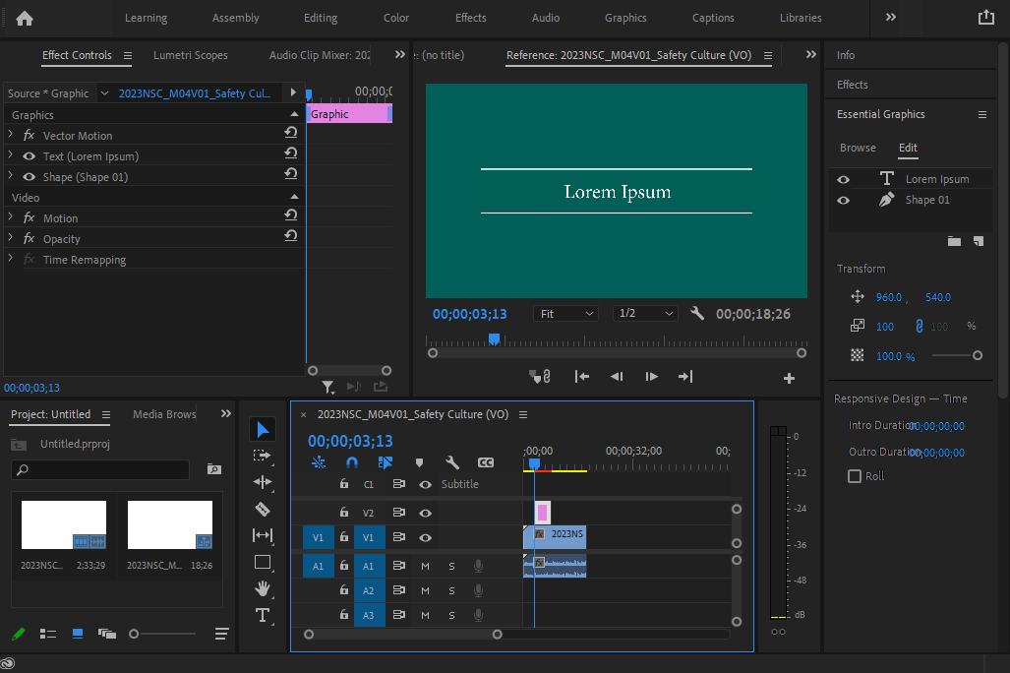1010x673 pixels.
Task: Select the Selection tool
Action: 262,430
